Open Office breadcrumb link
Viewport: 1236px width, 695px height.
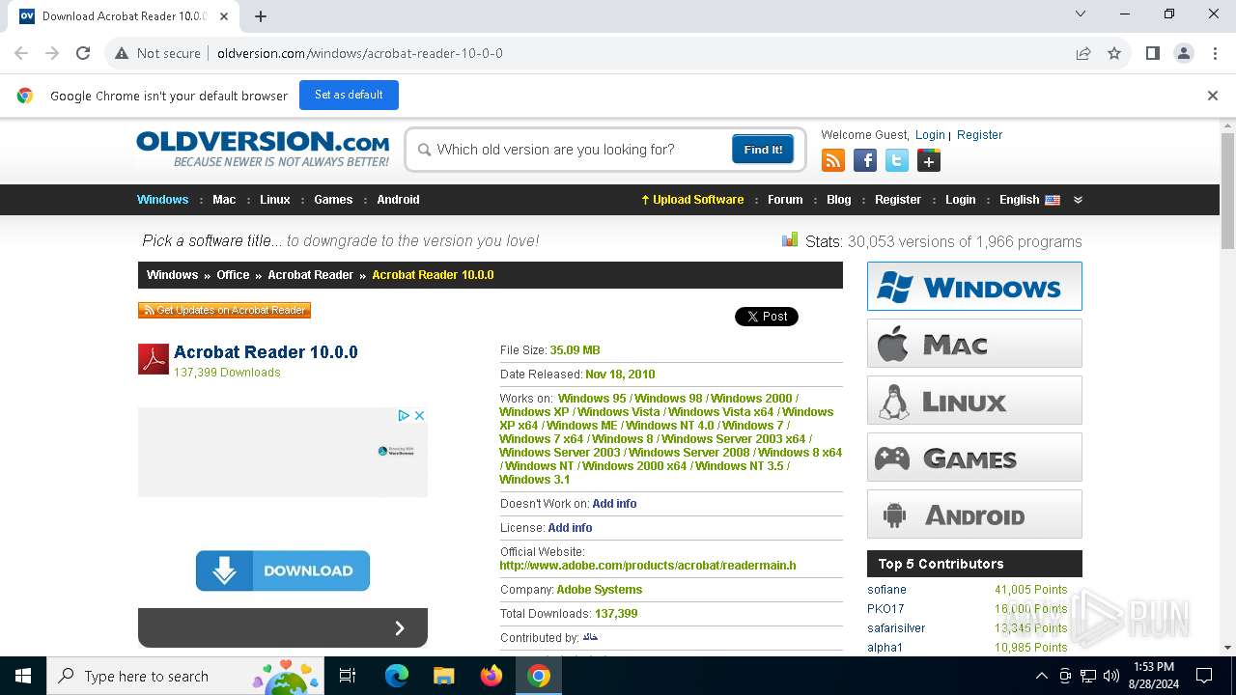click(x=233, y=275)
